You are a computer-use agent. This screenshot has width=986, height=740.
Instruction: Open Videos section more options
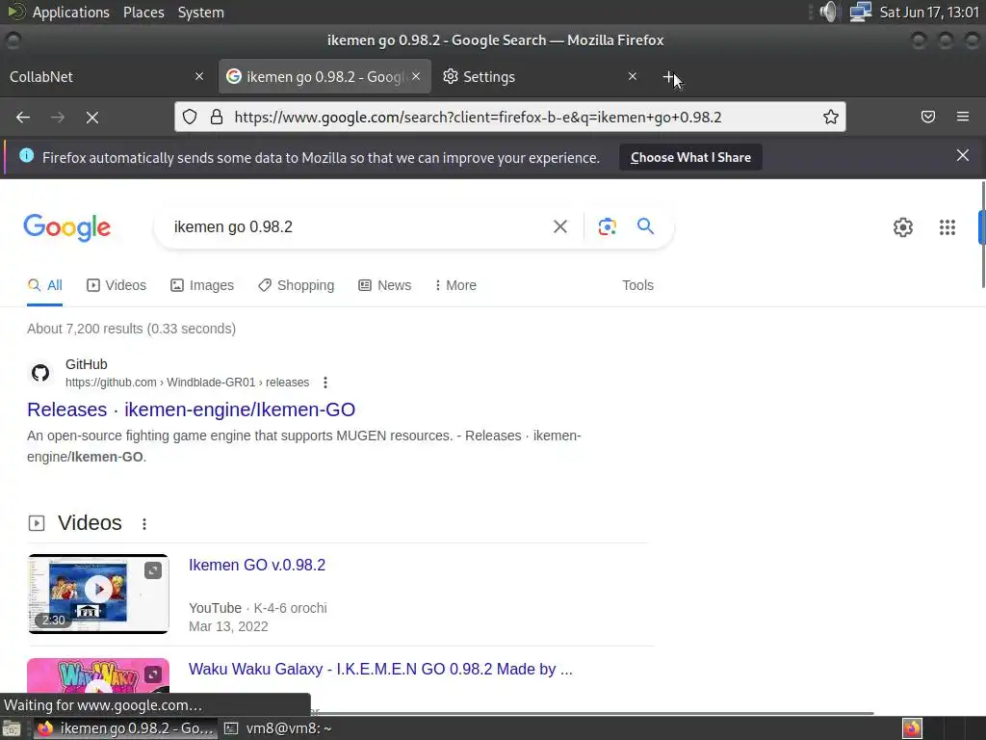pos(144,524)
